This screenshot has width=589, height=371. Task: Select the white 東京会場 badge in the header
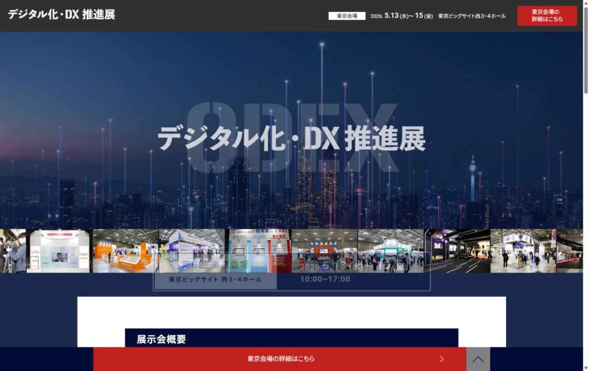[347, 16]
